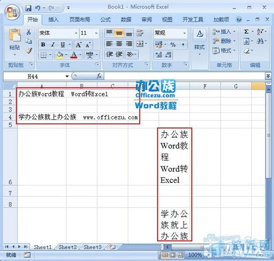Decrease decimal places
Image resolution: width=274 pixels, height=261 pixels.
tap(168, 55)
